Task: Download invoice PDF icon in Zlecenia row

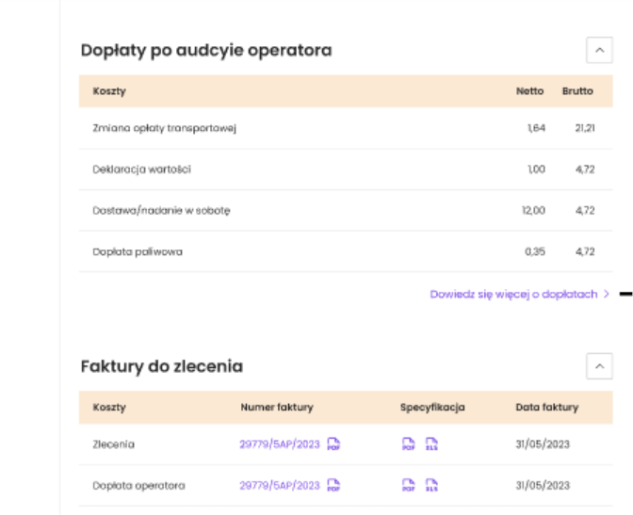Action: [333, 444]
